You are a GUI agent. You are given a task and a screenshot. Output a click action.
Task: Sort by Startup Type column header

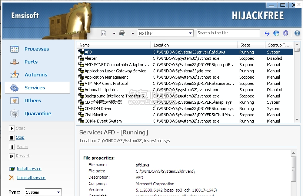(x=279, y=45)
